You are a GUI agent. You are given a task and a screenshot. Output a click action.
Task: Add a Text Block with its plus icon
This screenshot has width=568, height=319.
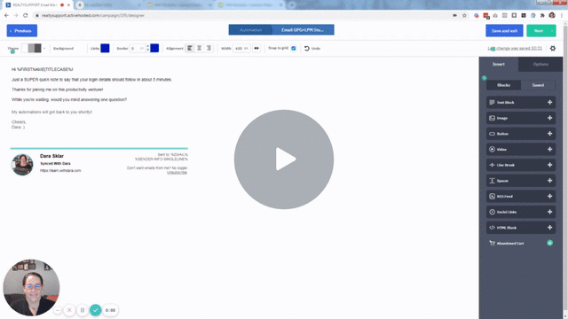pos(549,103)
